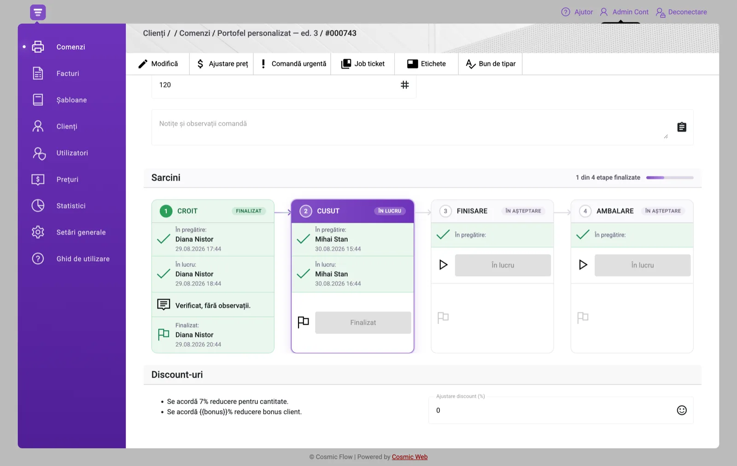Open the Comenzi printer icon in sidebar

click(38, 47)
